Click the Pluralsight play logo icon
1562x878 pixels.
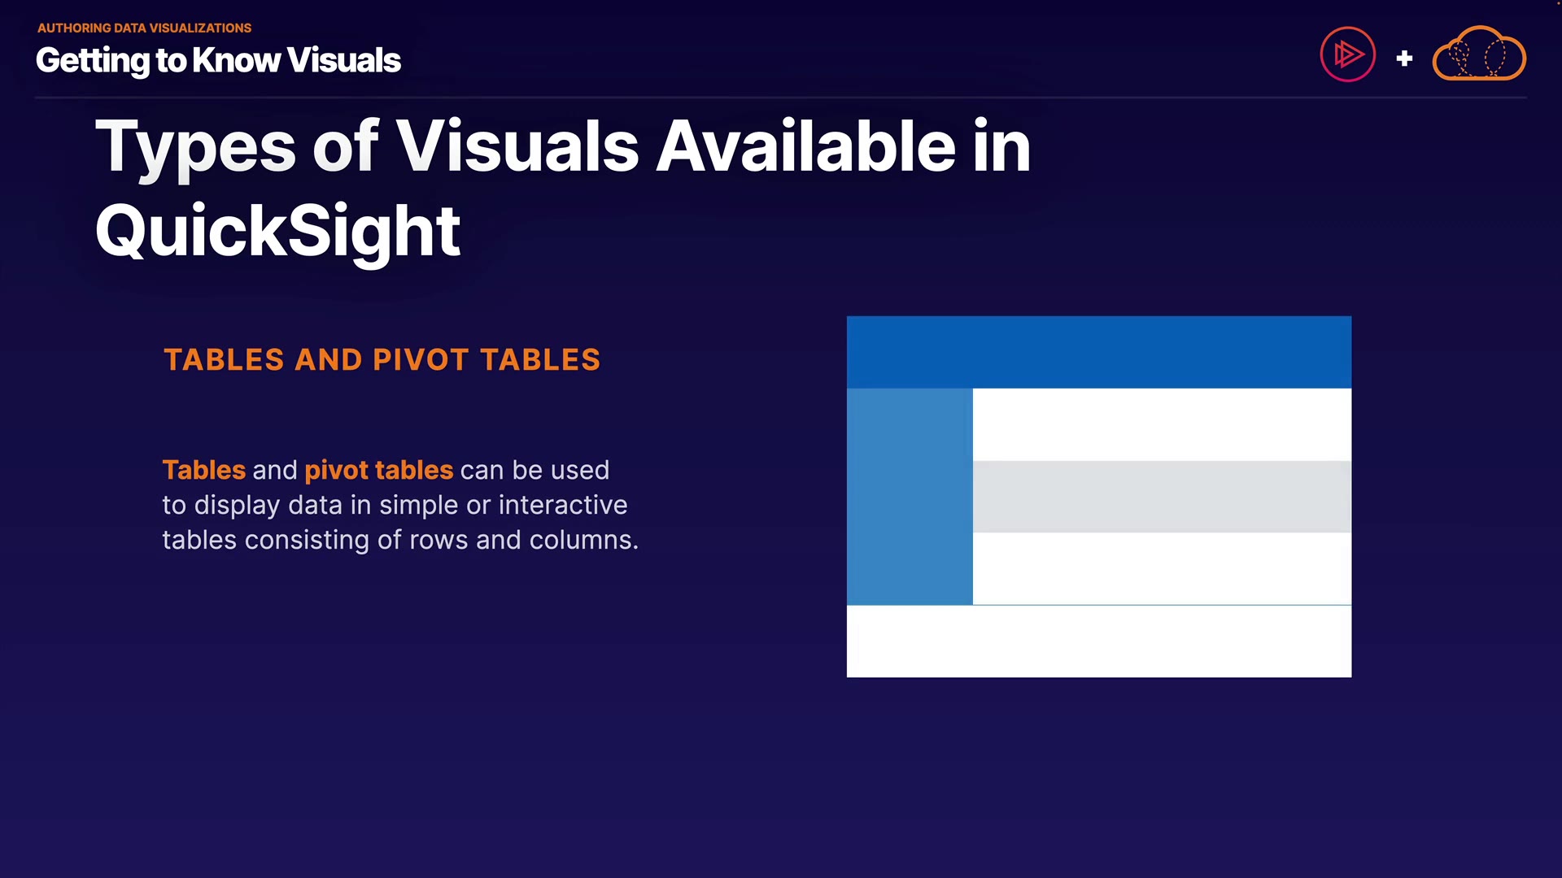(1347, 55)
